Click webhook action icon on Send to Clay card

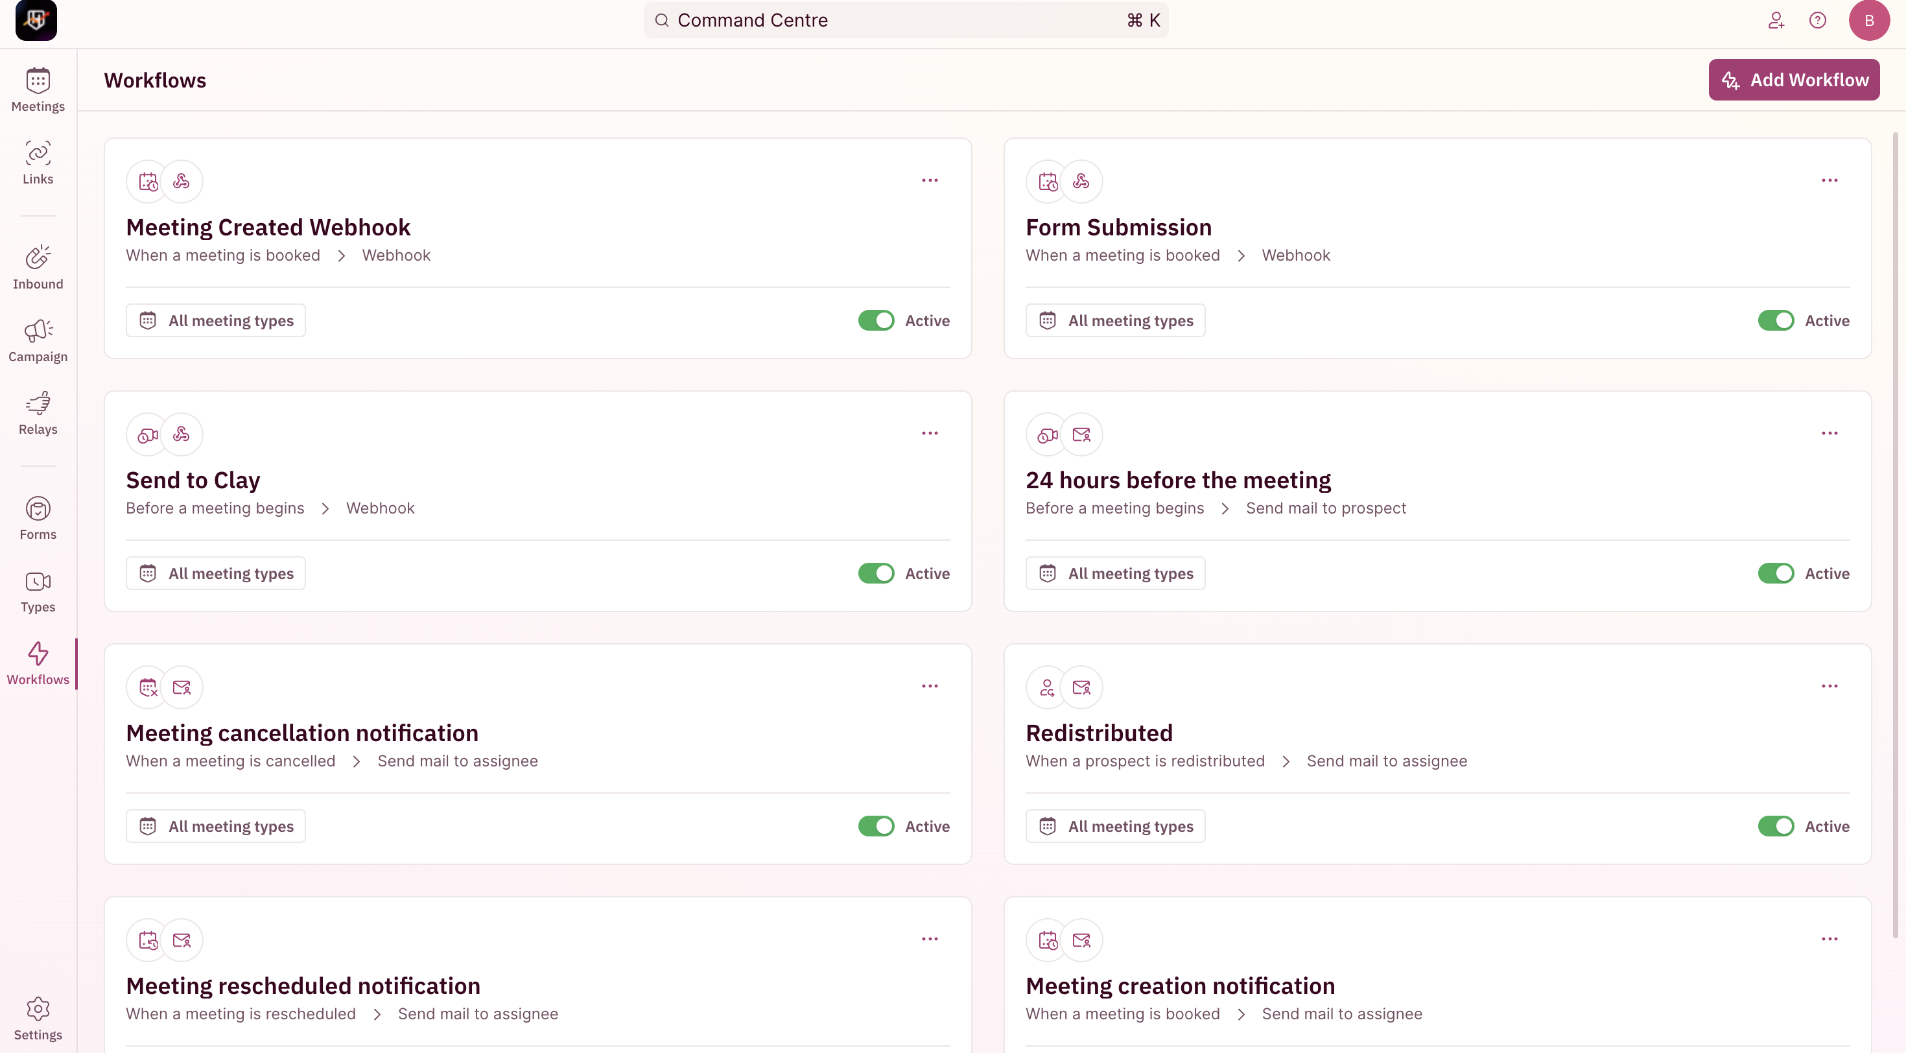point(182,434)
